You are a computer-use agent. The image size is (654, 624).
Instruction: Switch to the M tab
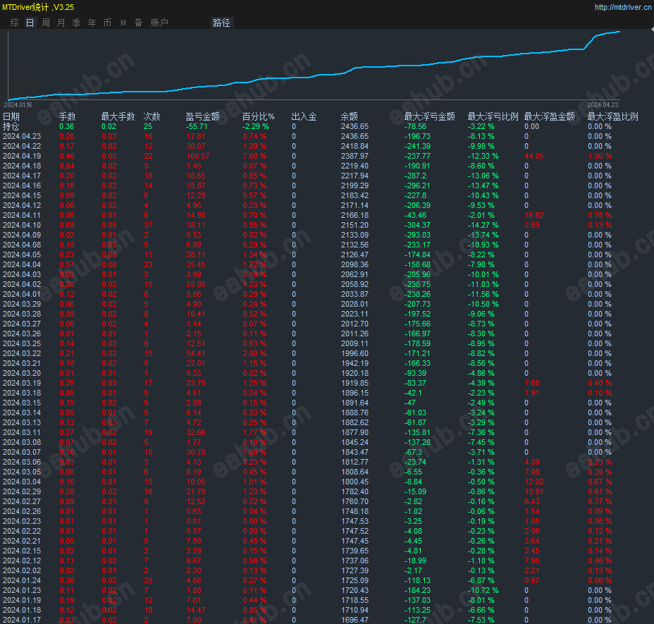click(x=123, y=23)
